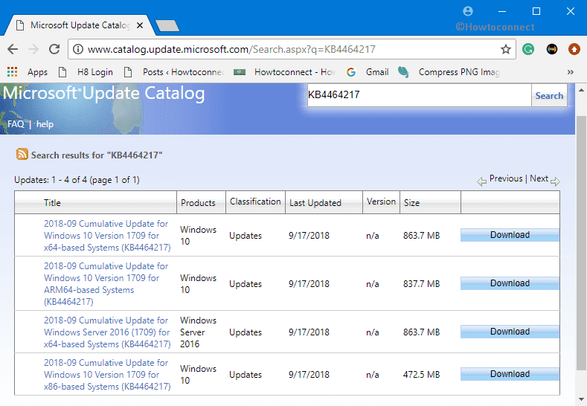Click the Microsoft Update Catalog header title
587x406 pixels.
coord(103,93)
